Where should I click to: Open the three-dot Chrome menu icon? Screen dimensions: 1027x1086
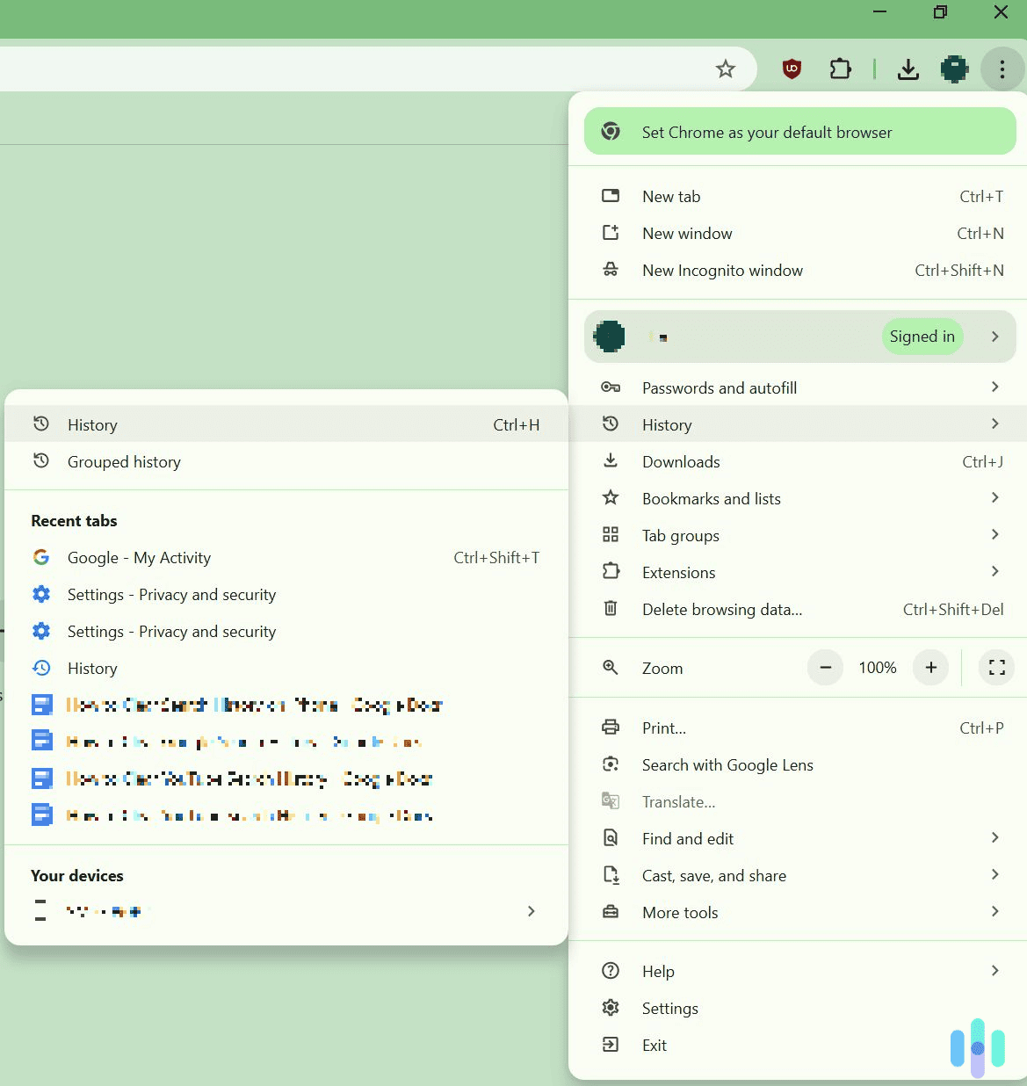click(x=1002, y=69)
